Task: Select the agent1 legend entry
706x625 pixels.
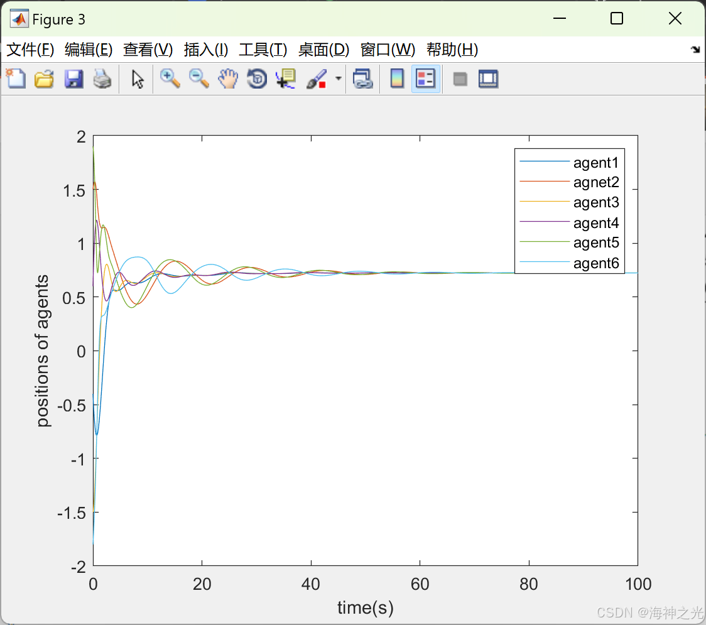Action: [569, 162]
